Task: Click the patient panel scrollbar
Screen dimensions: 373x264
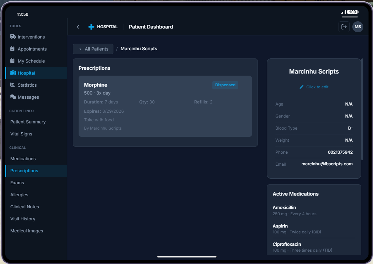Action: (362, 109)
